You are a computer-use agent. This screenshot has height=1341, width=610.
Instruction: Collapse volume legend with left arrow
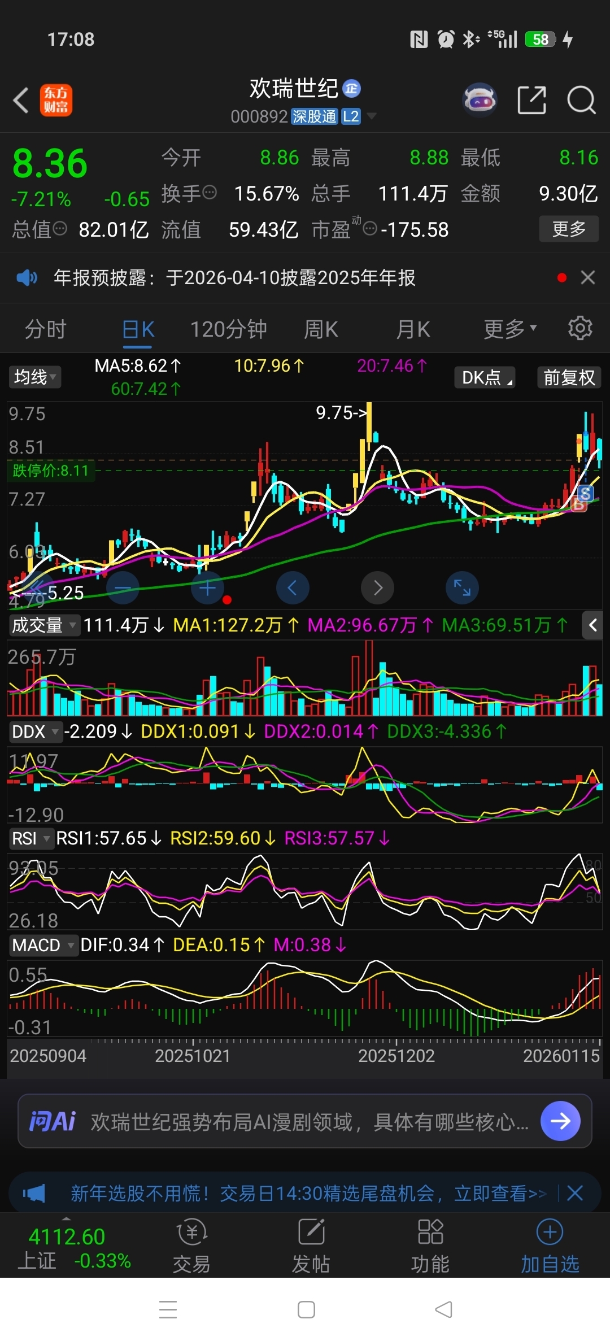click(592, 625)
